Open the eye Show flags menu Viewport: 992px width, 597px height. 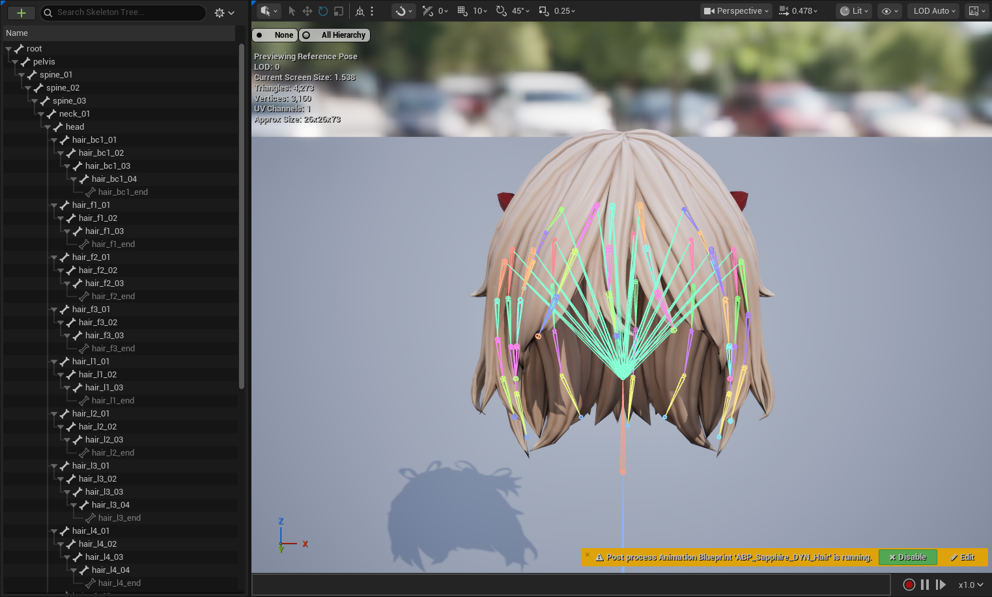pyautogui.click(x=889, y=11)
